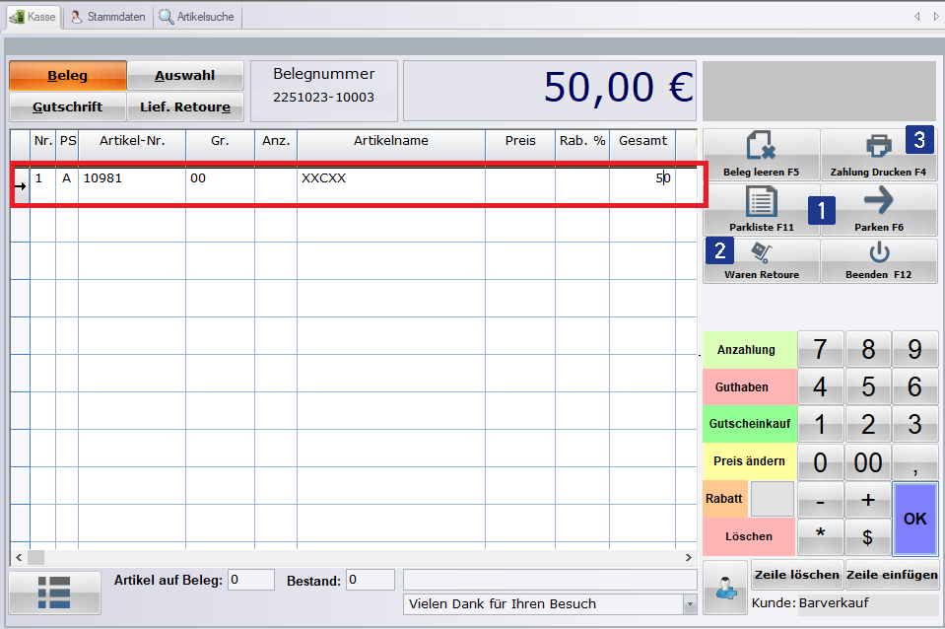Open the Stammdaten tab

(108, 17)
